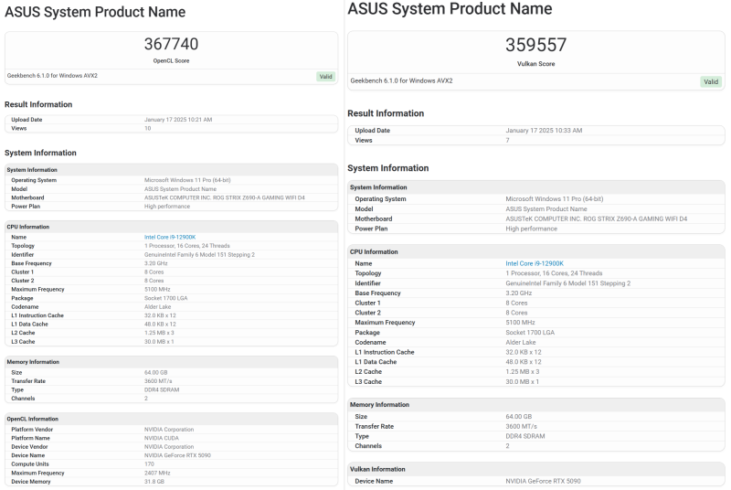Screen dimensions: 731x490
Task: Select the 359557 Vulkan score number
Action: [535, 45]
